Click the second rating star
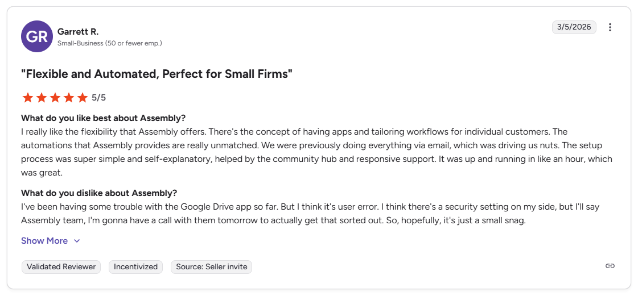 click(x=41, y=98)
